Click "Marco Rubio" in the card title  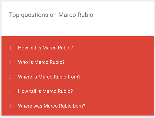point(76,15)
